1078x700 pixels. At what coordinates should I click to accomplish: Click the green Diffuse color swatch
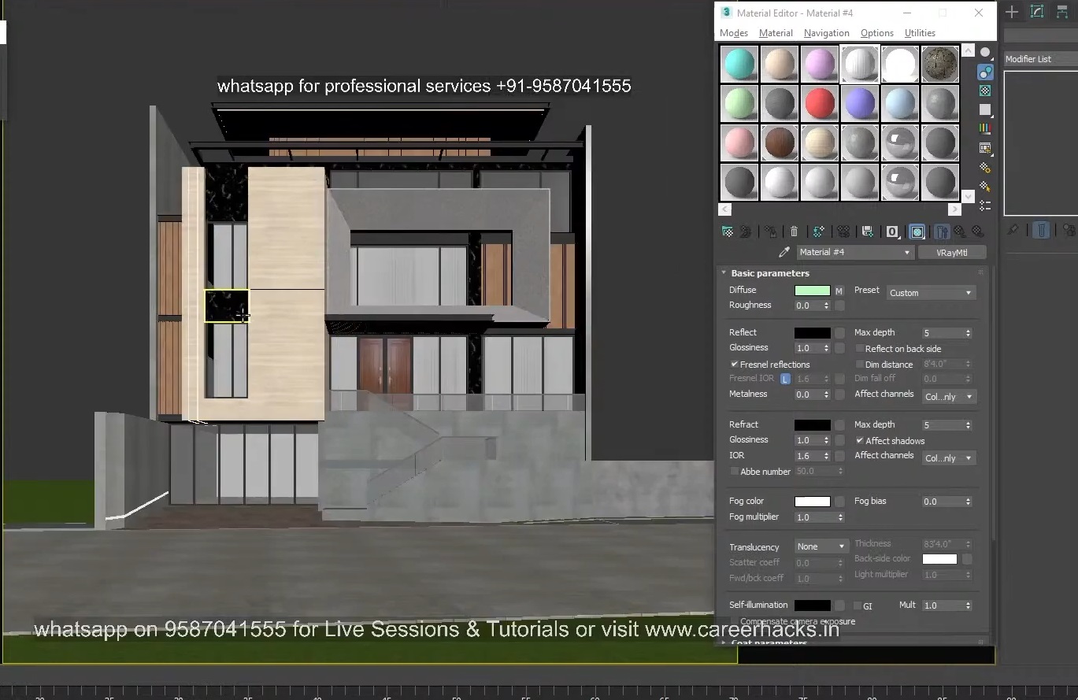(813, 290)
